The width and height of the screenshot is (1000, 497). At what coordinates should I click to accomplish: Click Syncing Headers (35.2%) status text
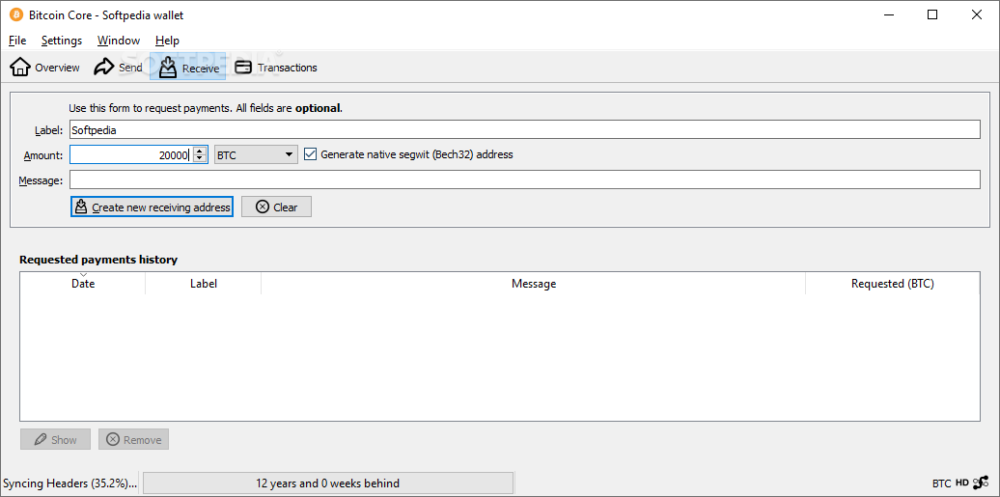[x=70, y=483]
